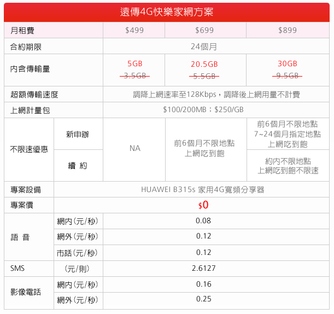Click the 專案設備 label
Image resolution: width=334 pixels, height=314 pixels.
pyautogui.click(x=26, y=189)
